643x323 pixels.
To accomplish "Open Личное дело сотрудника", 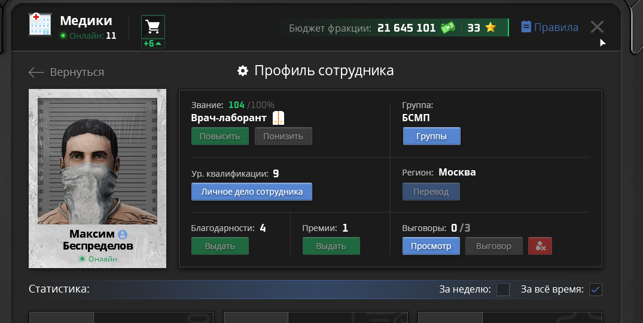I will click(x=252, y=192).
